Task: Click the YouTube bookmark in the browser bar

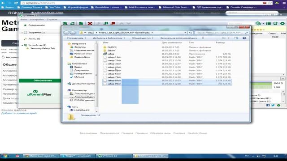Action: (53, 7)
